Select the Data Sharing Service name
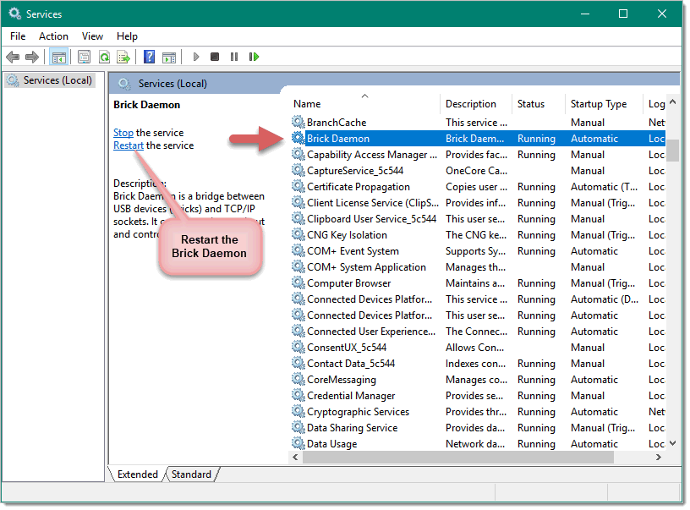The height and width of the screenshot is (510, 690). [x=352, y=428]
